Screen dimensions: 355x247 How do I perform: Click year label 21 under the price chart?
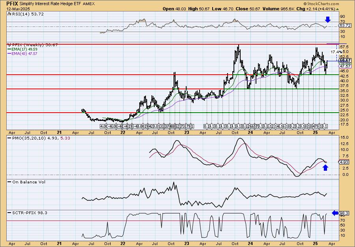click(x=59, y=132)
